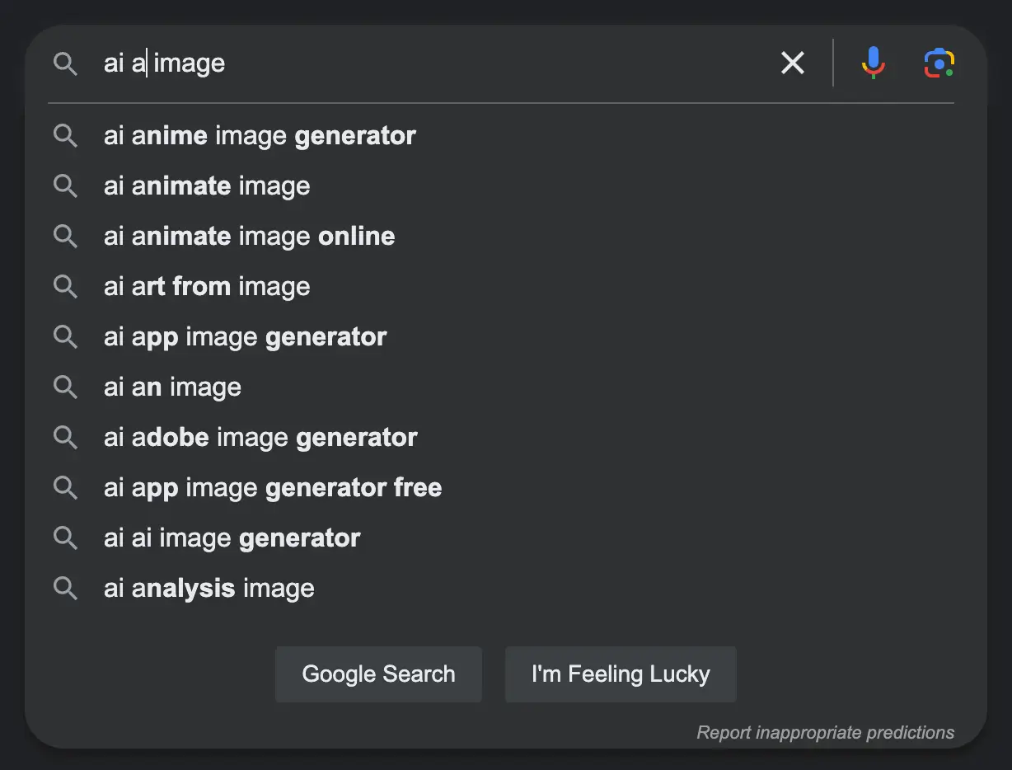Click the microphone icon for voice search

873,63
